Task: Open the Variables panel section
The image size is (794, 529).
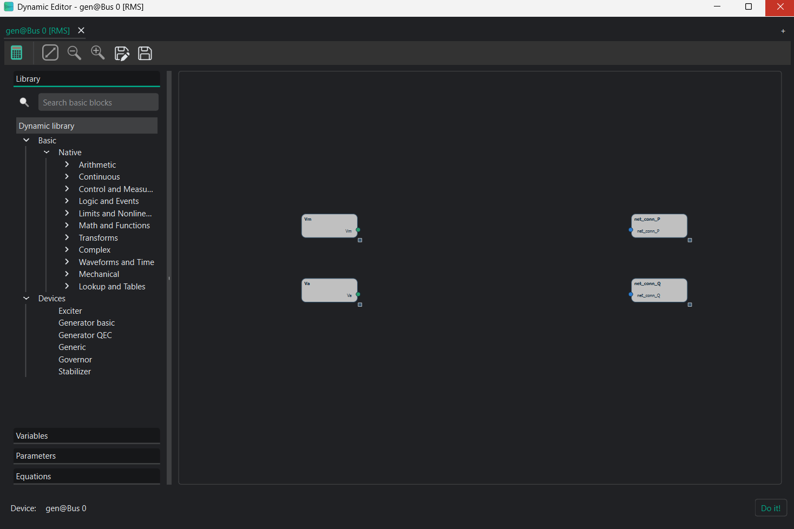Action: 87,436
